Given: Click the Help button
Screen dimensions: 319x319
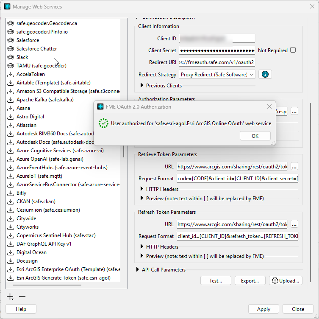Looking at the screenshot, I should [21, 309].
